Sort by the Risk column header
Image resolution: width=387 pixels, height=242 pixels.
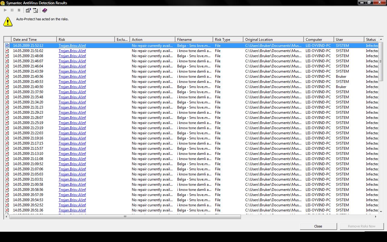pos(86,40)
